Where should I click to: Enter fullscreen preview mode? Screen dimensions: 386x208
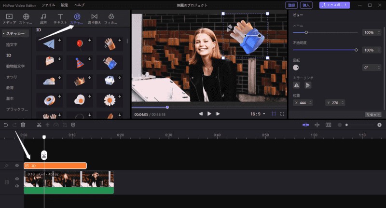tap(283, 113)
